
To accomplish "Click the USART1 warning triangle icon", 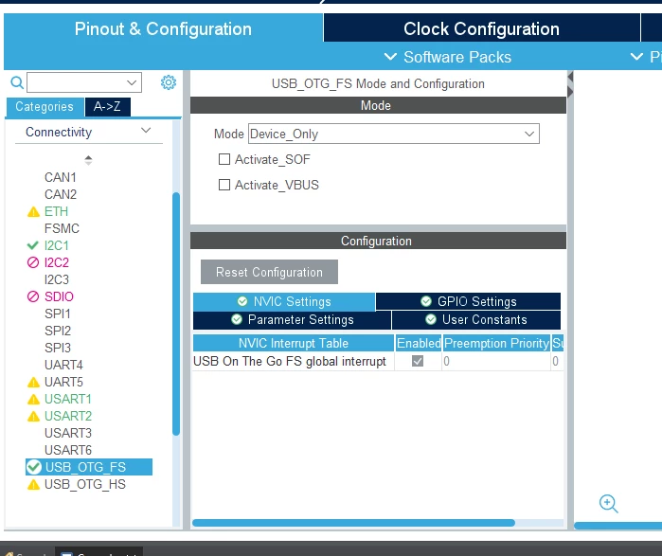I will click(x=33, y=399).
